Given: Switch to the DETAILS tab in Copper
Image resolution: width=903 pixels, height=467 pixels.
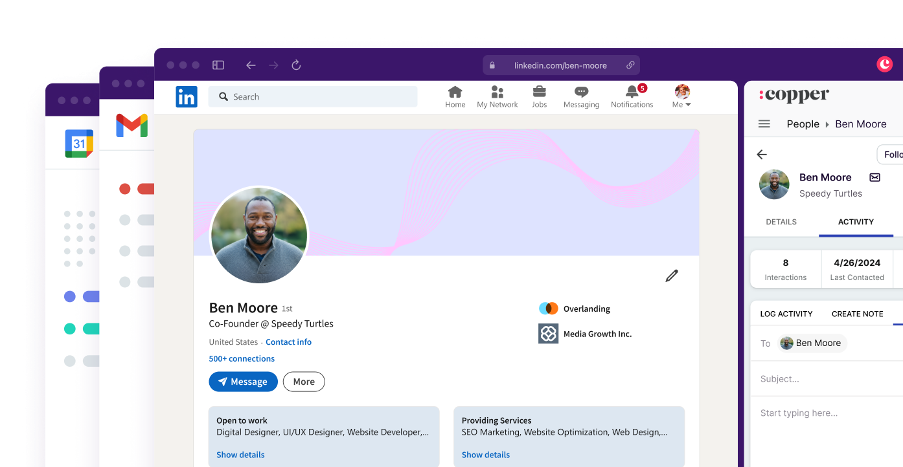Looking at the screenshot, I should coord(781,222).
